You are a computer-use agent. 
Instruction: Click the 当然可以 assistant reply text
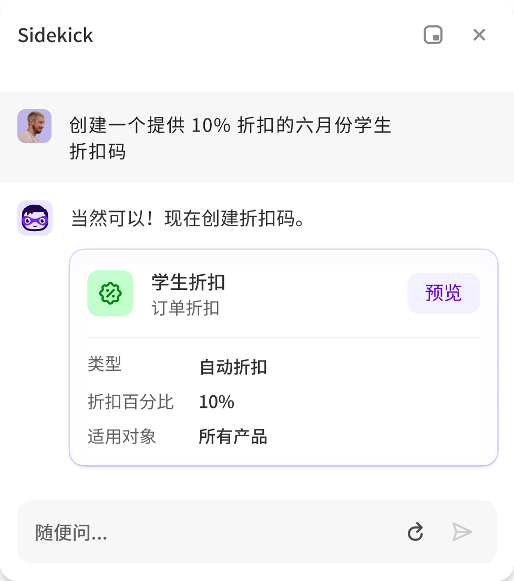click(x=188, y=218)
